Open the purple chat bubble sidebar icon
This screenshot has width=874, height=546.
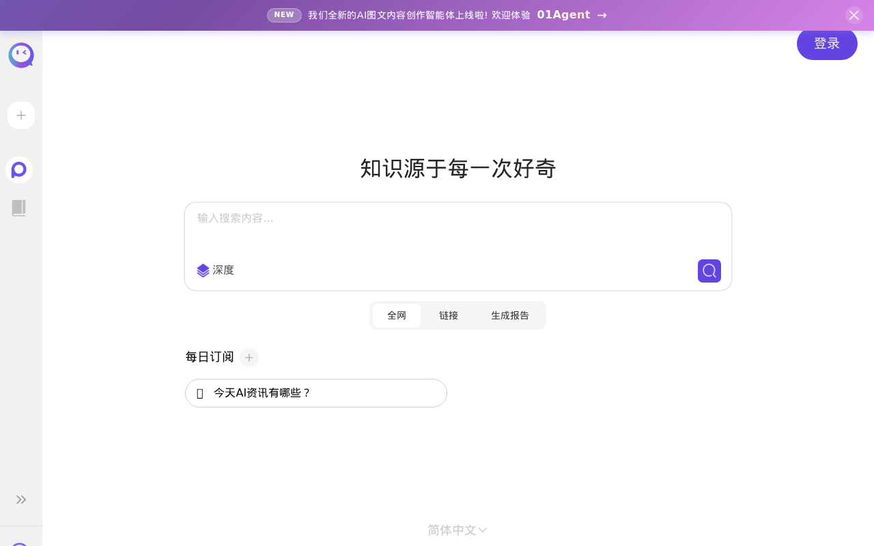tap(19, 170)
